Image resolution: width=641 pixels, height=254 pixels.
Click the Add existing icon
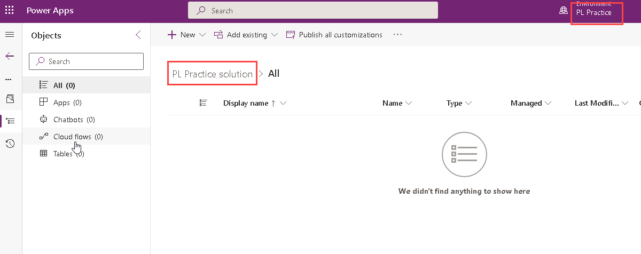pos(218,35)
